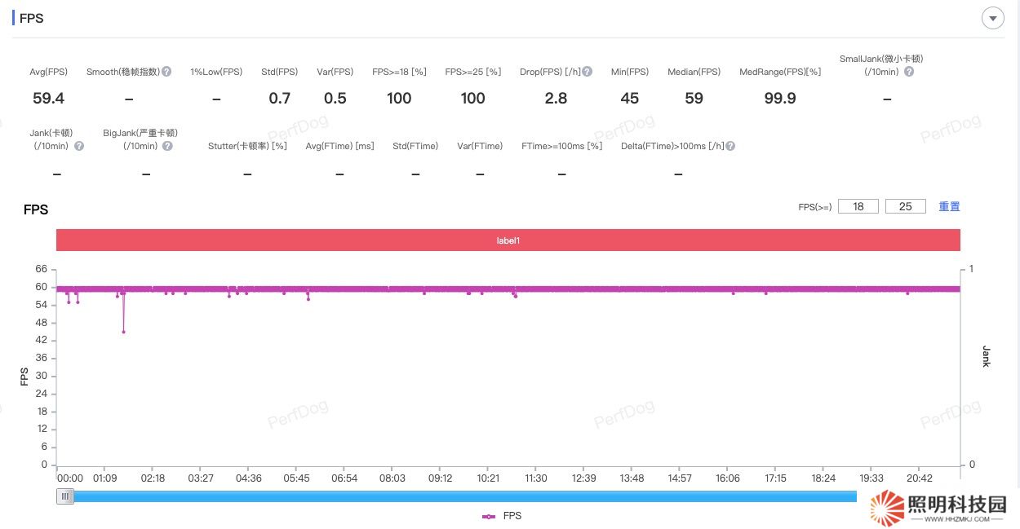Image resolution: width=1020 pixels, height=529 pixels.
Task: Click the help icon beside Smooth(稳帧指数)
Action: coord(166,72)
